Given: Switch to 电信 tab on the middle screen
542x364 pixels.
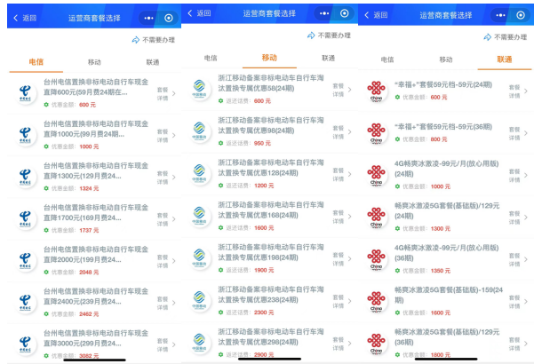Looking at the screenshot, I should 211,58.
